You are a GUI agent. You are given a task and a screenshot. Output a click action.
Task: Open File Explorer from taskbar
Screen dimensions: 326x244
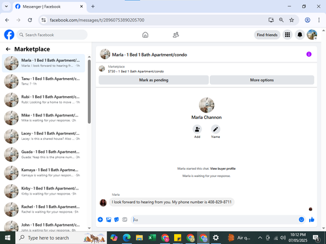tap(140, 238)
